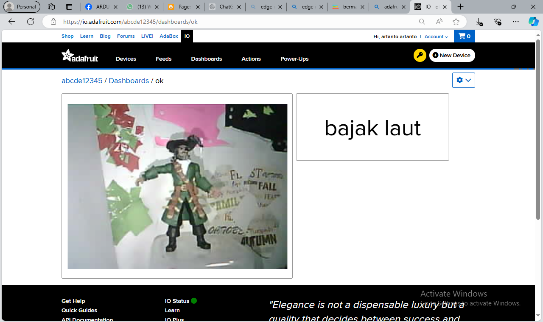Click the adafruit logo

click(80, 56)
